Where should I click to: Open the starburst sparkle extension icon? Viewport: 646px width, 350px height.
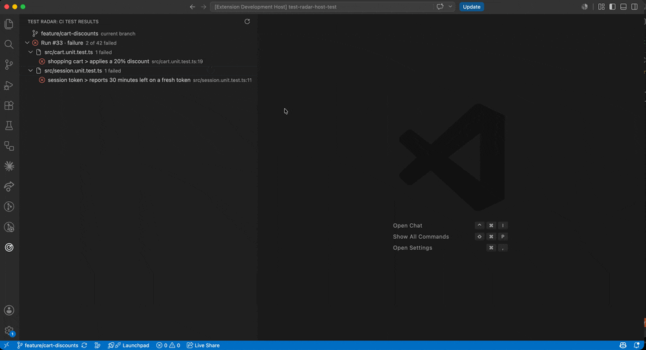[x=8, y=166]
